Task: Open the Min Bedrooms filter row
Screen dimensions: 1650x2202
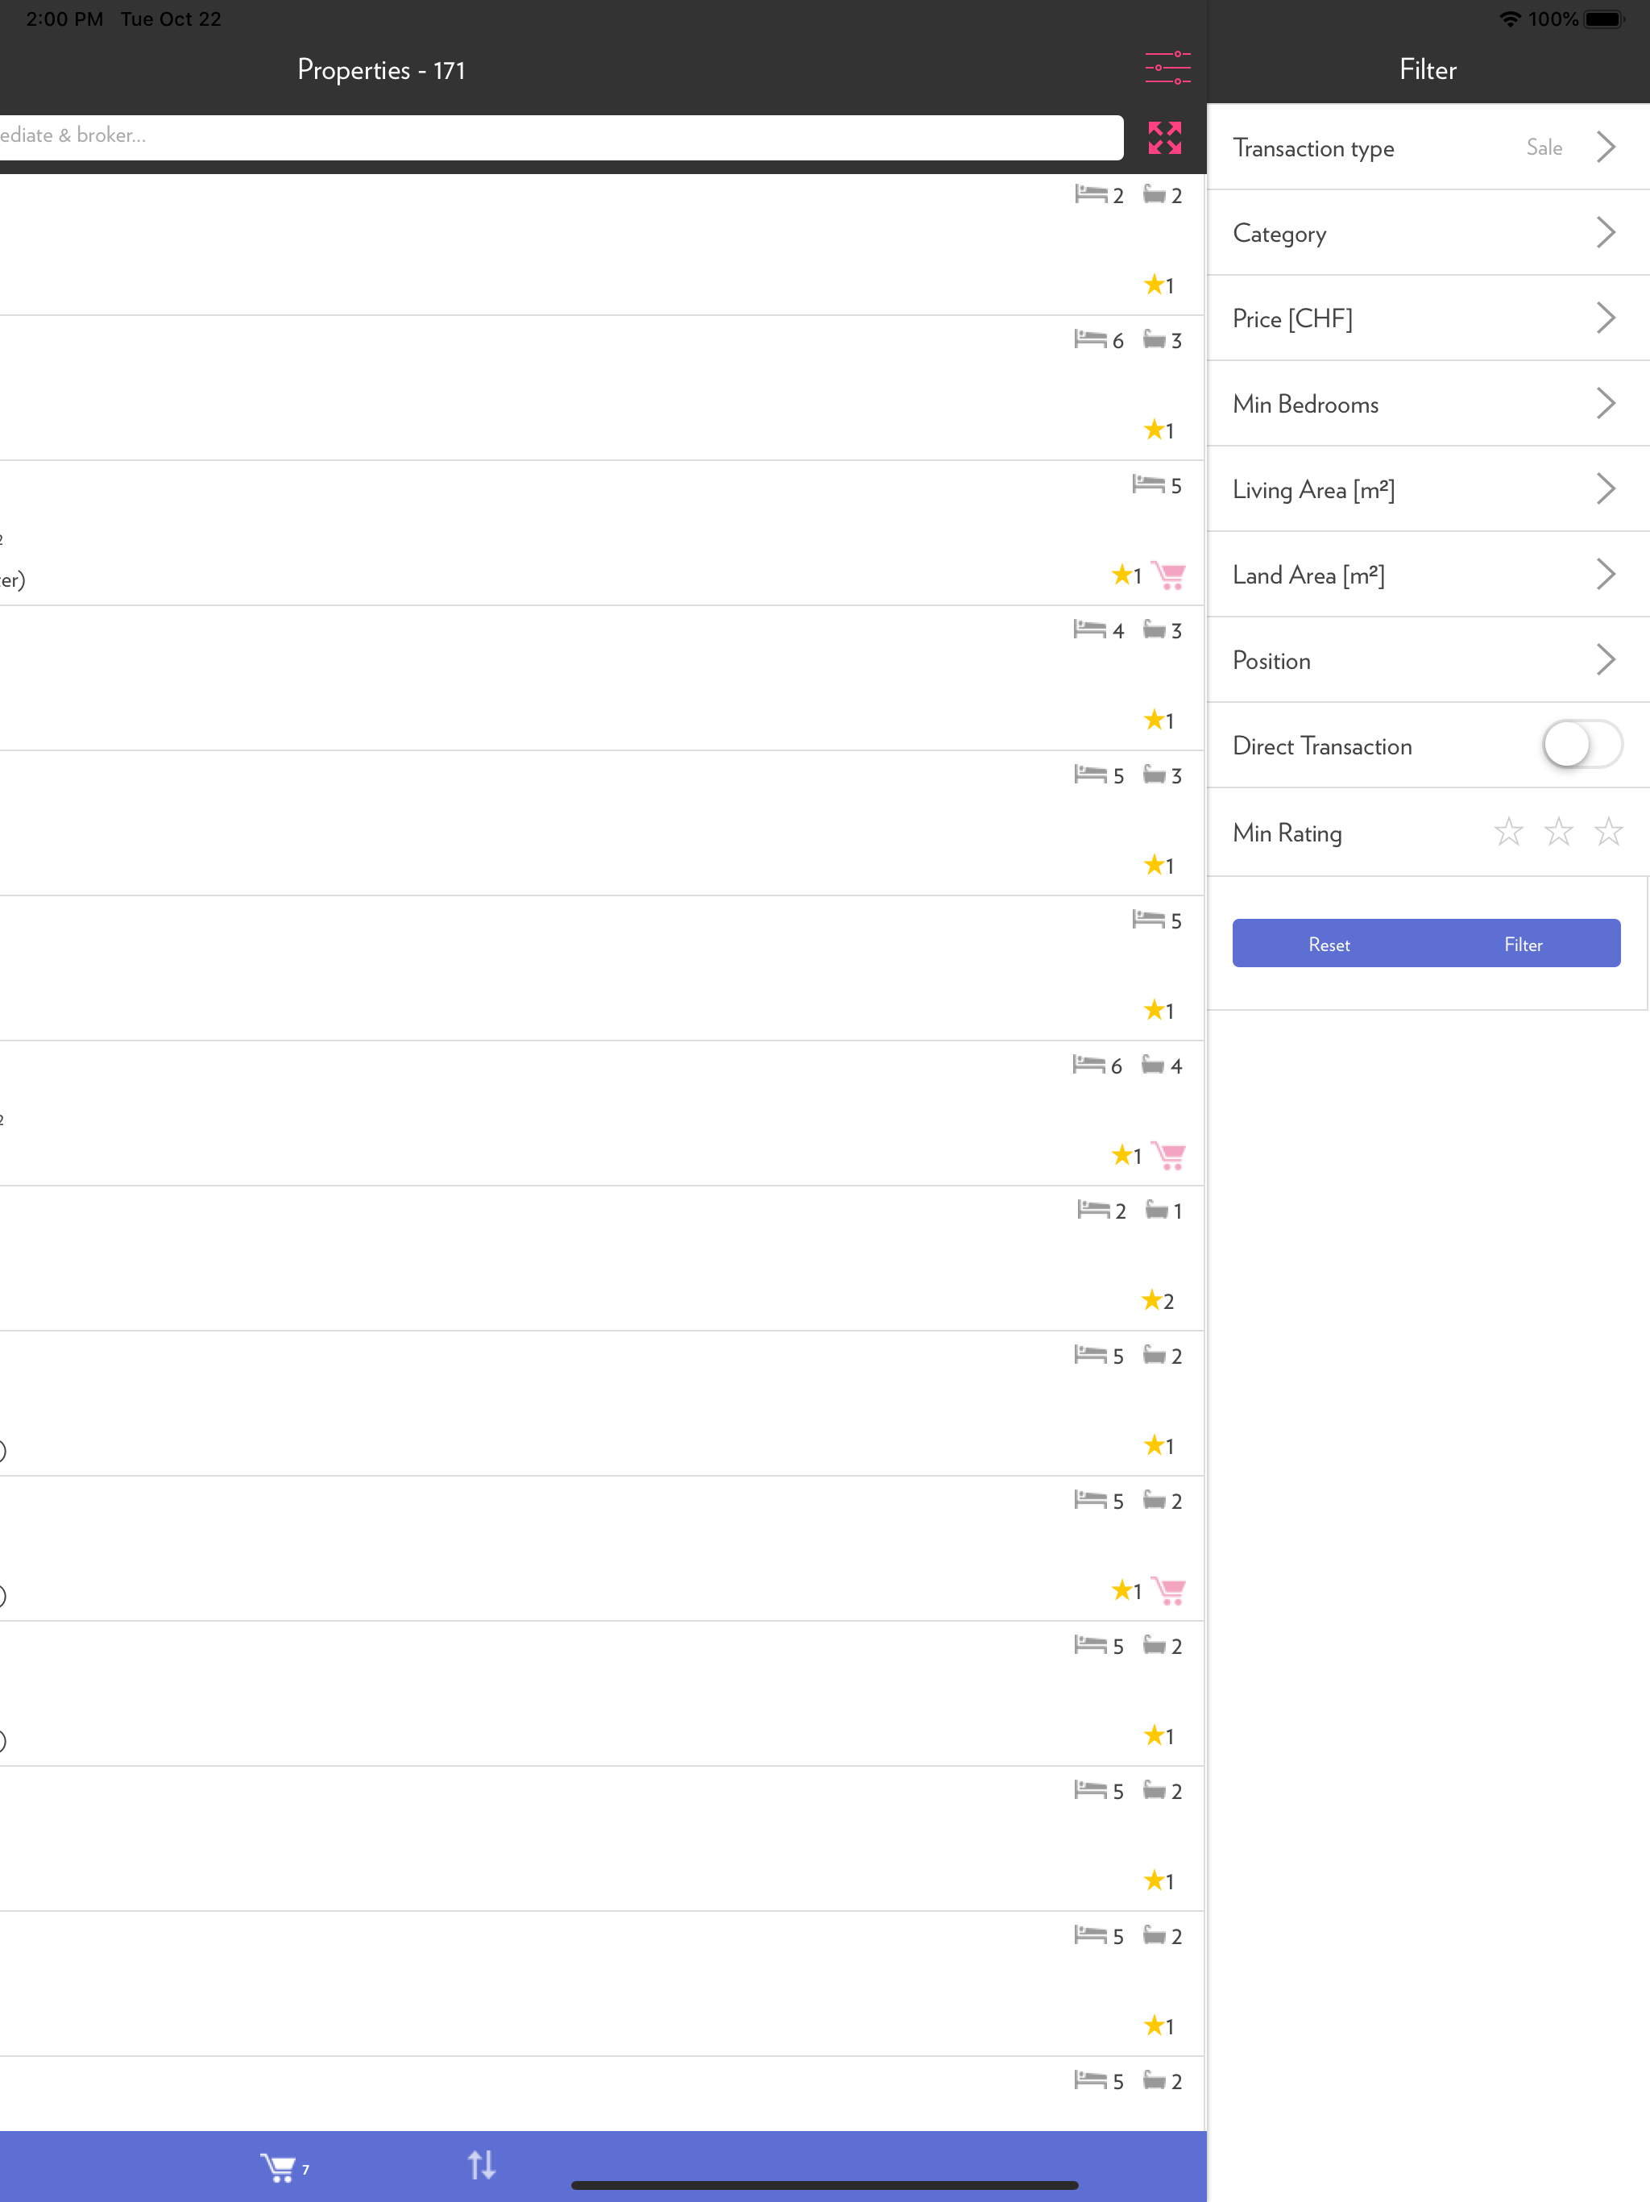Action: click(1428, 404)
